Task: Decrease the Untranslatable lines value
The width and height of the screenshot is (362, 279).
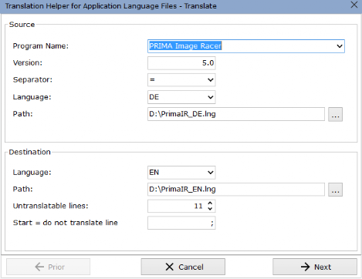Action: pos(210,209)
